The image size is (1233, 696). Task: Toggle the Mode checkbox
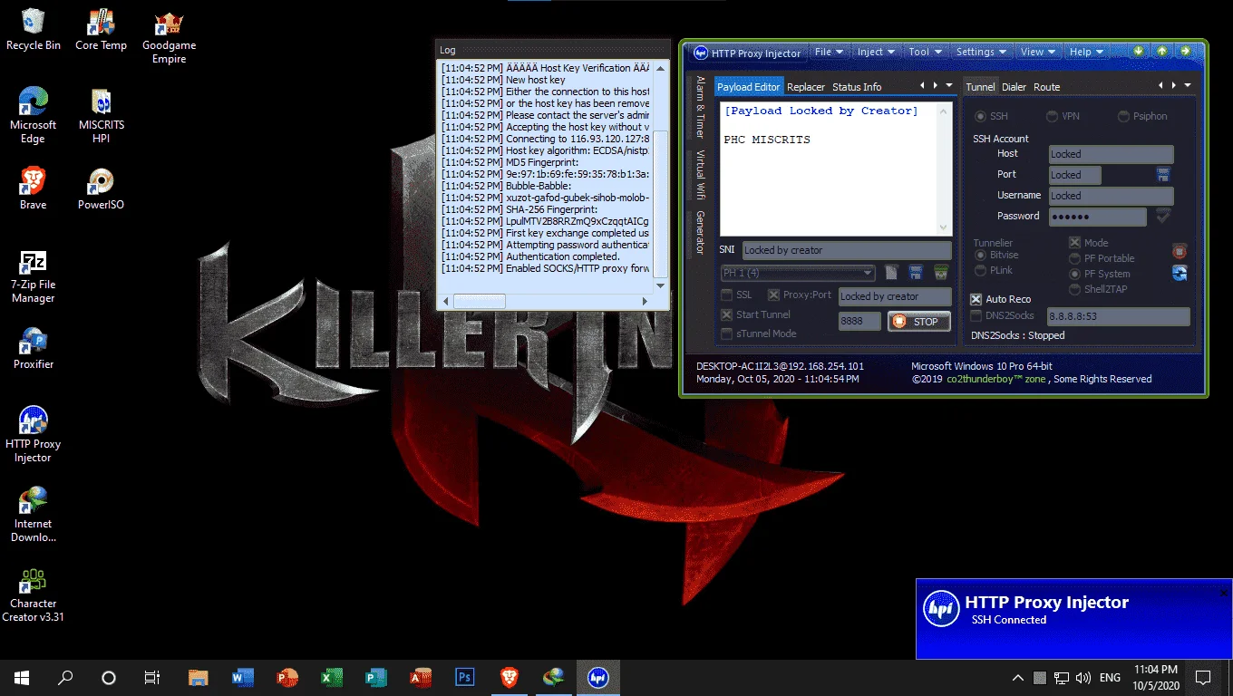pos(1074,243)
